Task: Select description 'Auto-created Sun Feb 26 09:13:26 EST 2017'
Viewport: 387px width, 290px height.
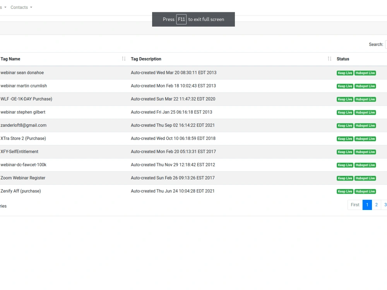Action: pos(173,178)
